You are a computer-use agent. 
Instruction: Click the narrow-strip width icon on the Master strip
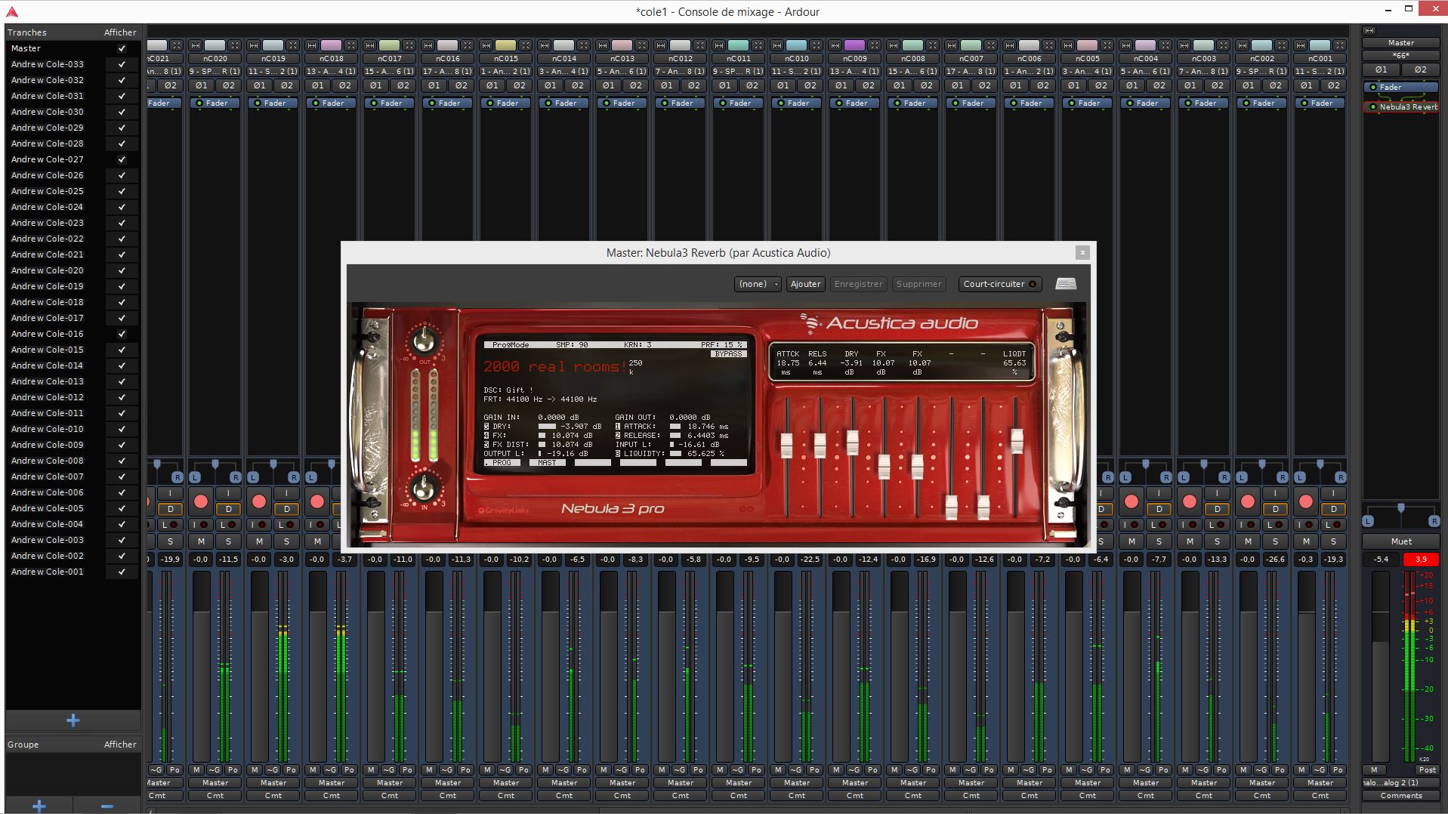coord(1368,32)
